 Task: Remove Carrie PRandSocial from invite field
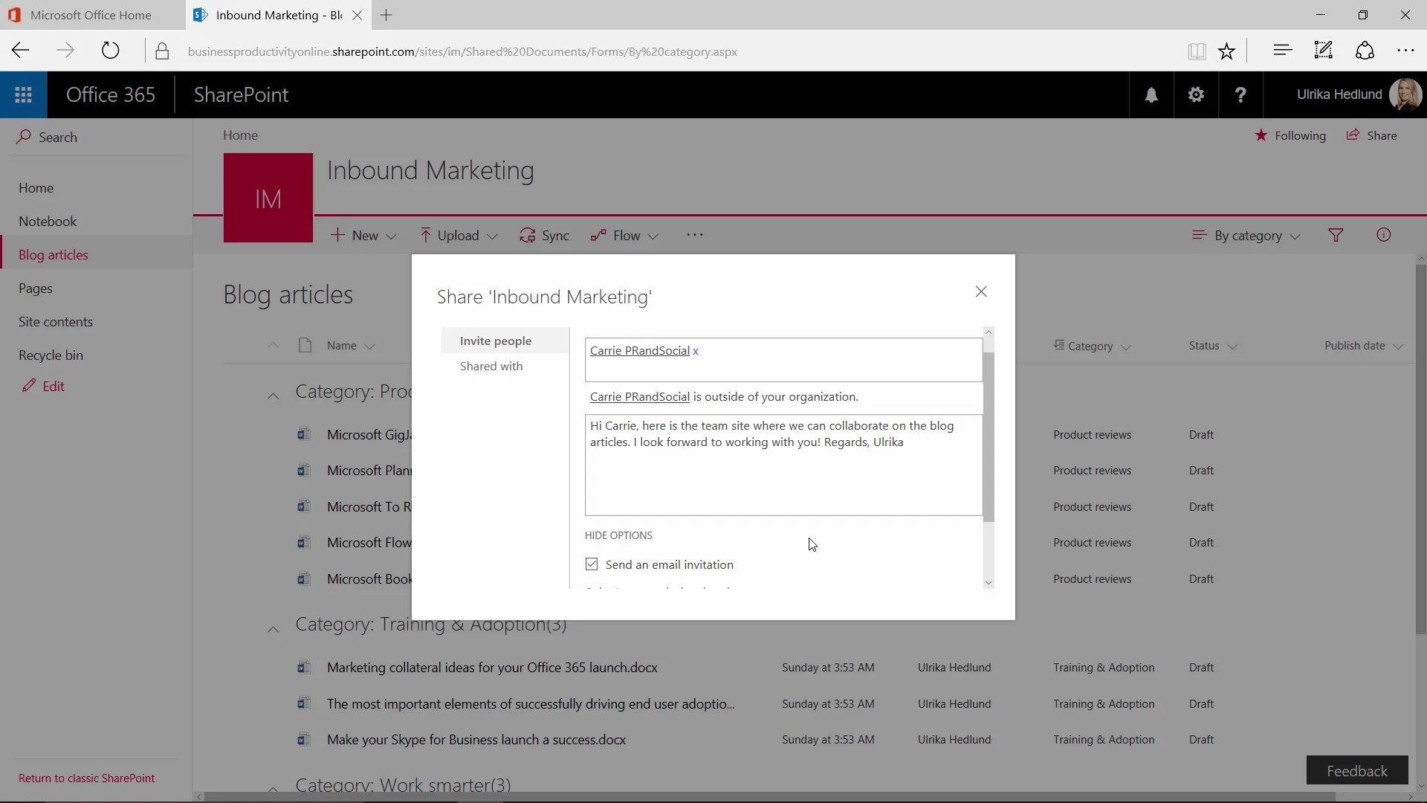(696, 351)
